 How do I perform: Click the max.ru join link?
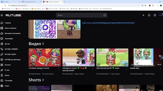[108, 23]
